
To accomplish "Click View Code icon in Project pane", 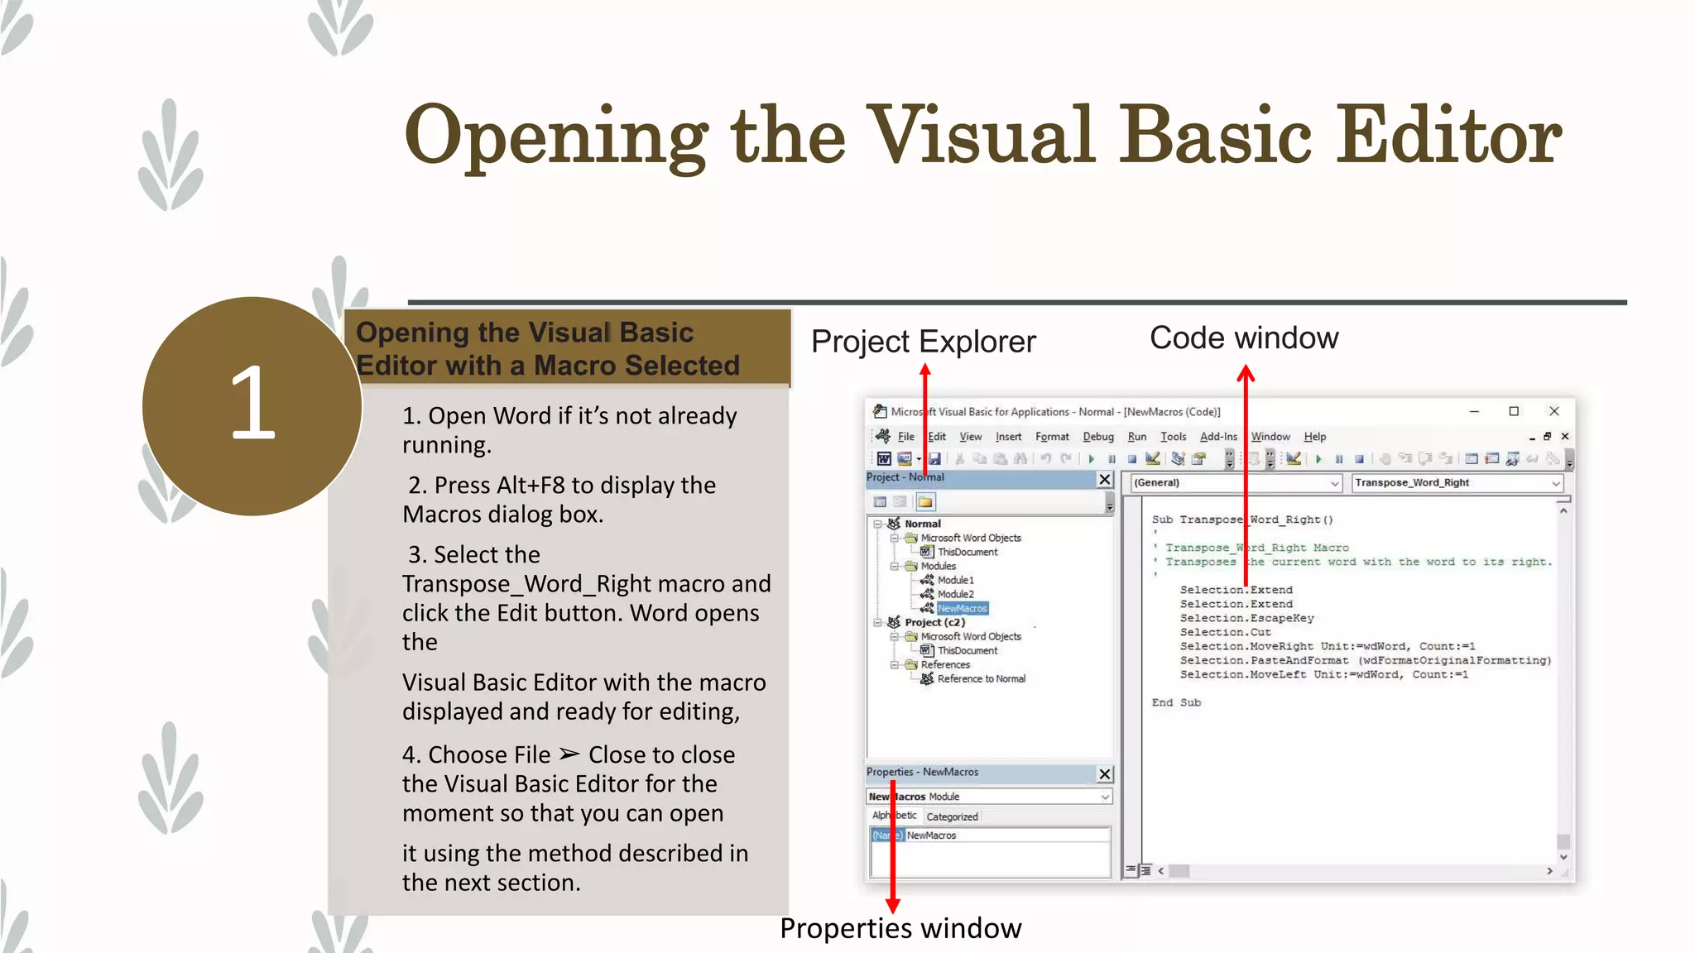I will point(880,501).
